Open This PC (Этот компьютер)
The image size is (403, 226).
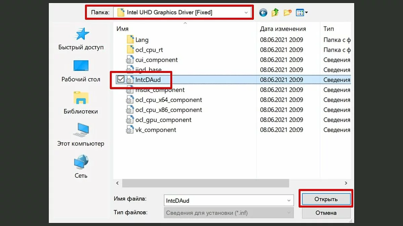point(81,135)
